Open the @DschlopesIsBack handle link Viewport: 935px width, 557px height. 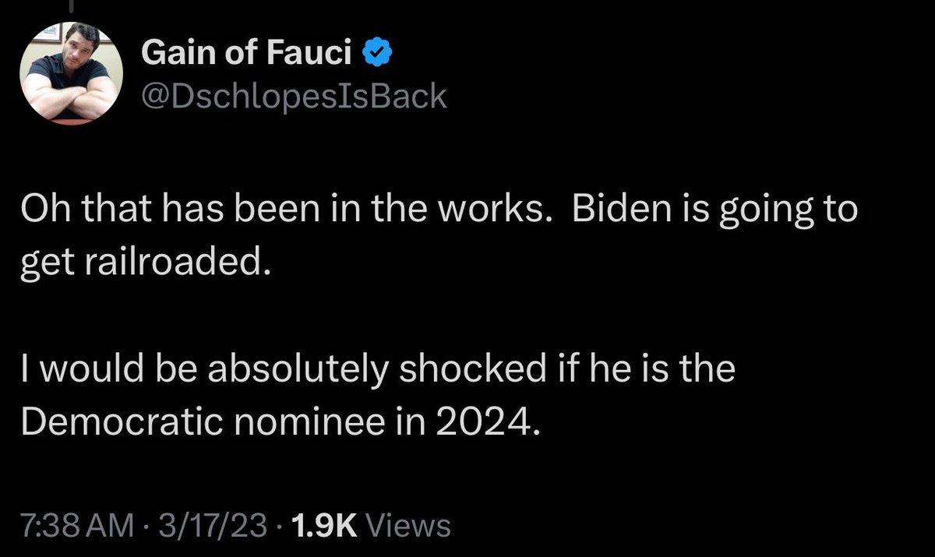(294, 96)
